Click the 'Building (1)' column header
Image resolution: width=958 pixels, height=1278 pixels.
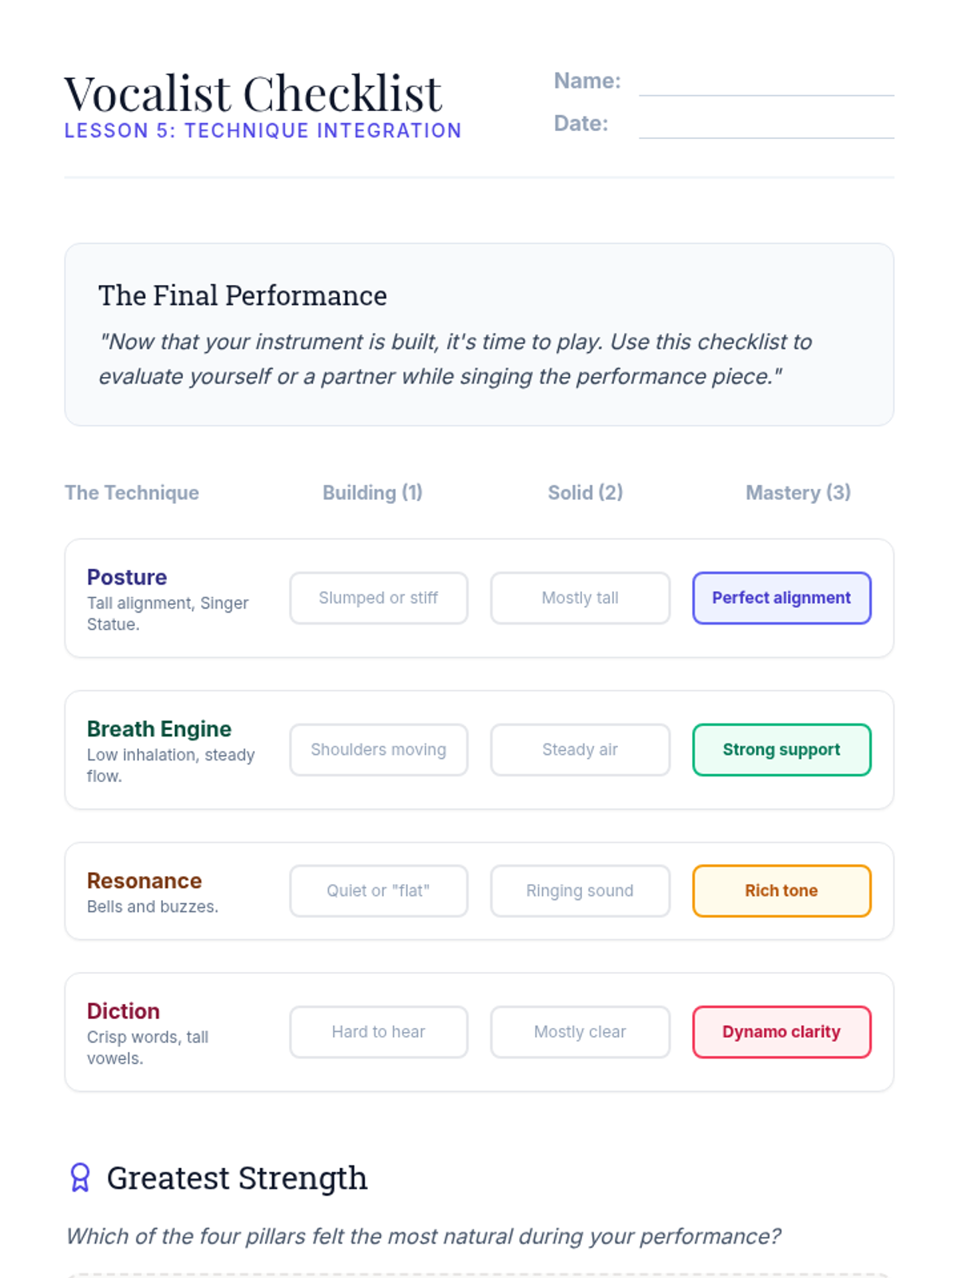point(372,493)
